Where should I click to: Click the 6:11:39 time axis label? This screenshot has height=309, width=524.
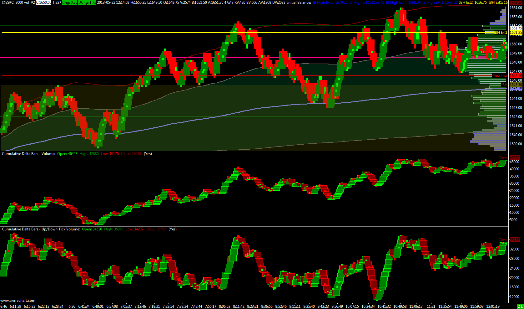point(15,306)
